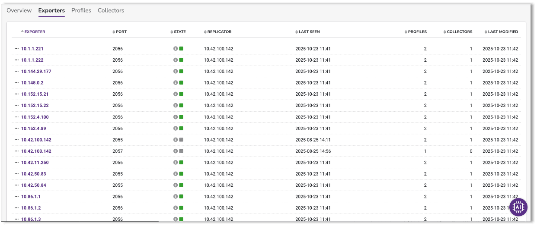
Task: Switch to the Overview tab
Action: click(x=19, y=10)
